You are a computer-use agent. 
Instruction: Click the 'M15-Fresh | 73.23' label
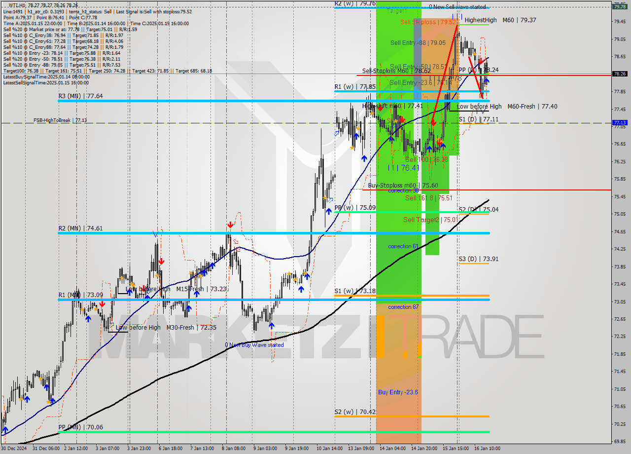[201, 289]
